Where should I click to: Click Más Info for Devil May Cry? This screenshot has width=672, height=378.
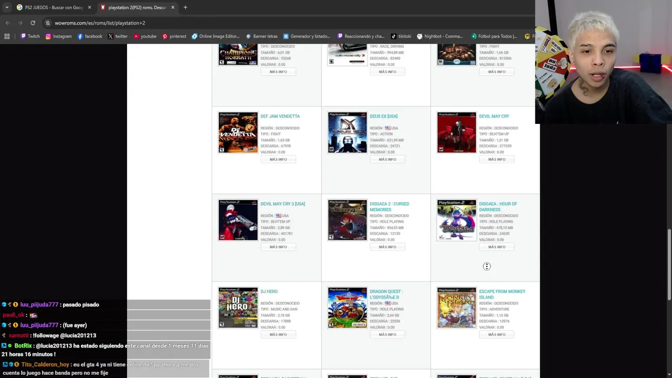(497, 159)
